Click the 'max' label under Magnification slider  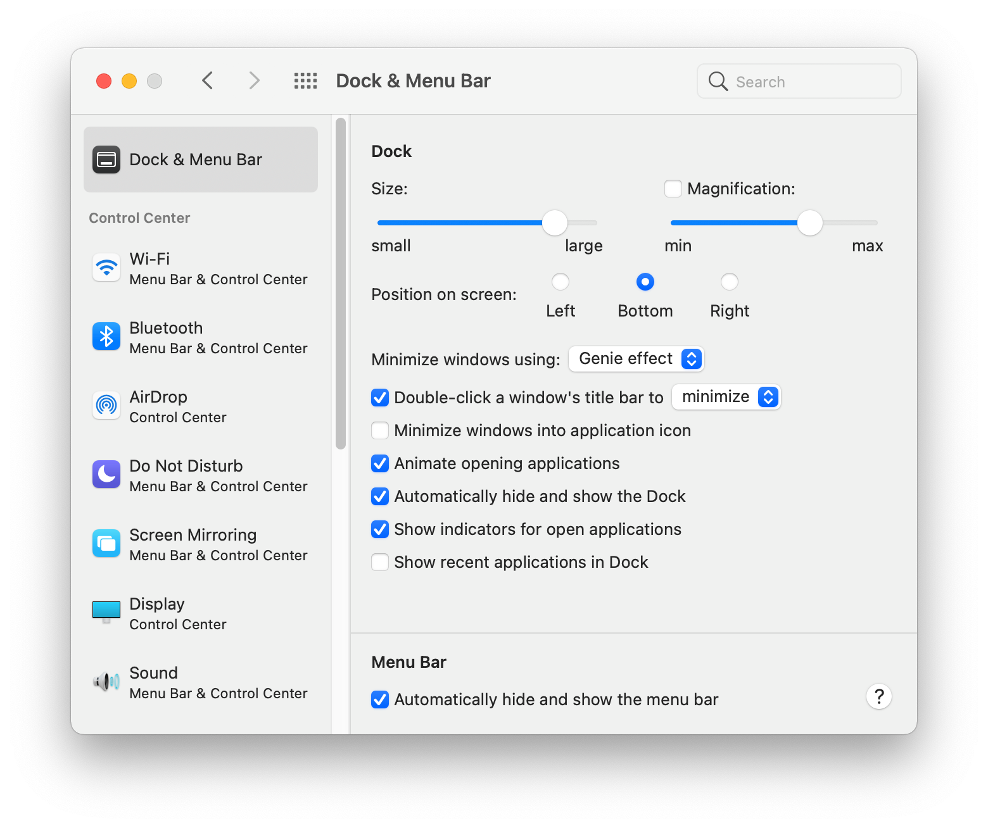868,246
